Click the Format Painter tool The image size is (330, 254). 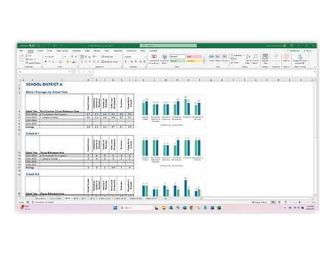coord(33,63)
